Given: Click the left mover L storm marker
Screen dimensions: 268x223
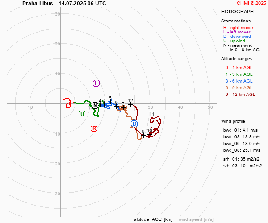Looking at the screenshot, I should [96, 83].
